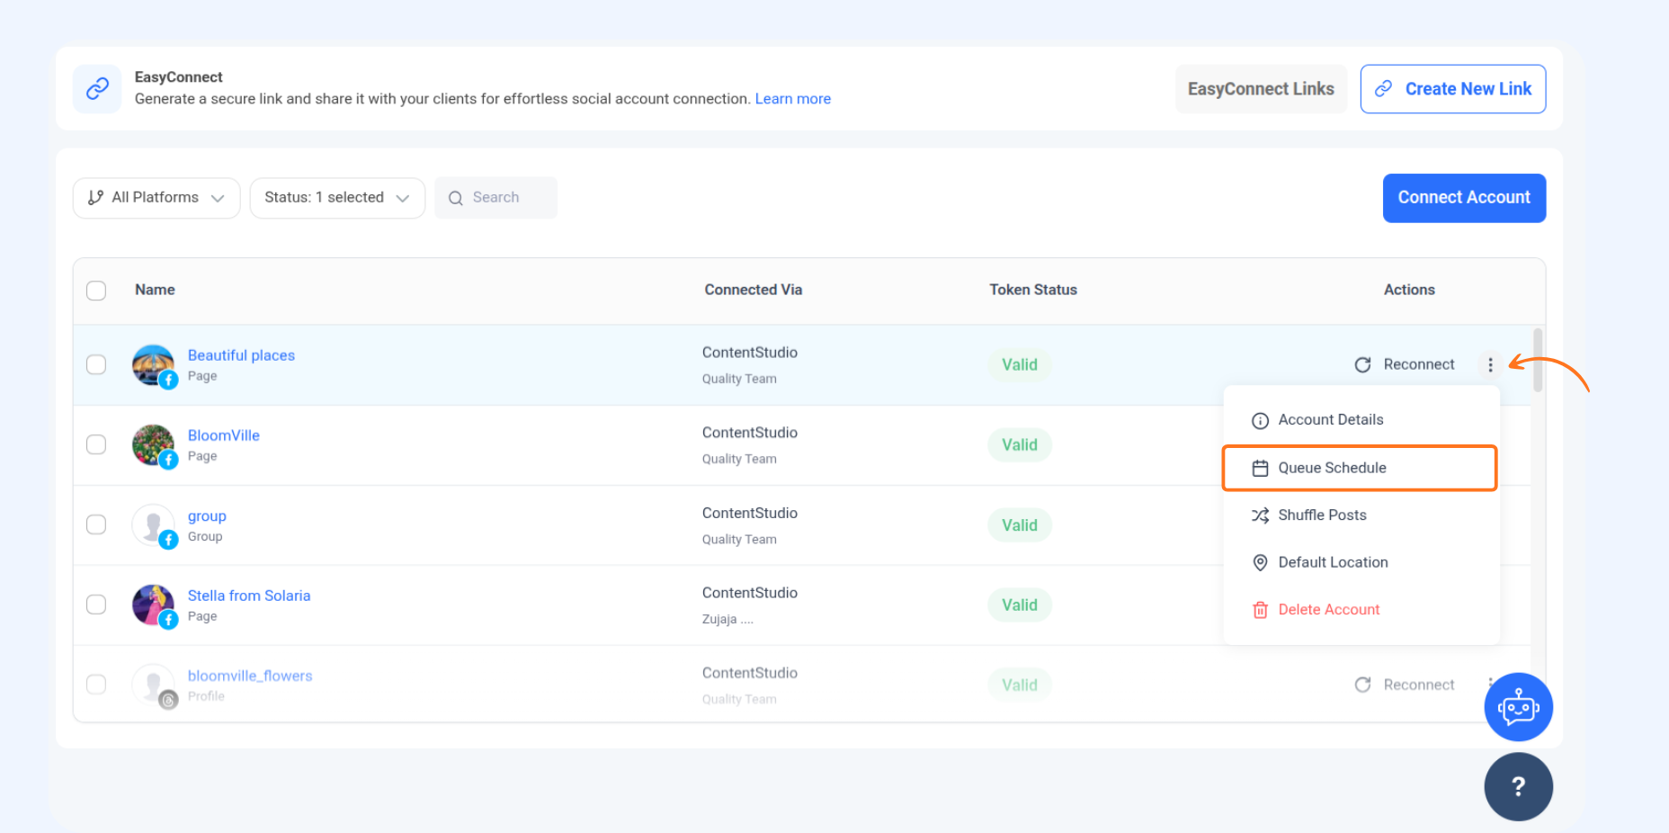This screenshot has height=833, width=1669.
Task: Select Shuffle Posts menu item
Action: pyautogui.click(x=1322, y=515)
